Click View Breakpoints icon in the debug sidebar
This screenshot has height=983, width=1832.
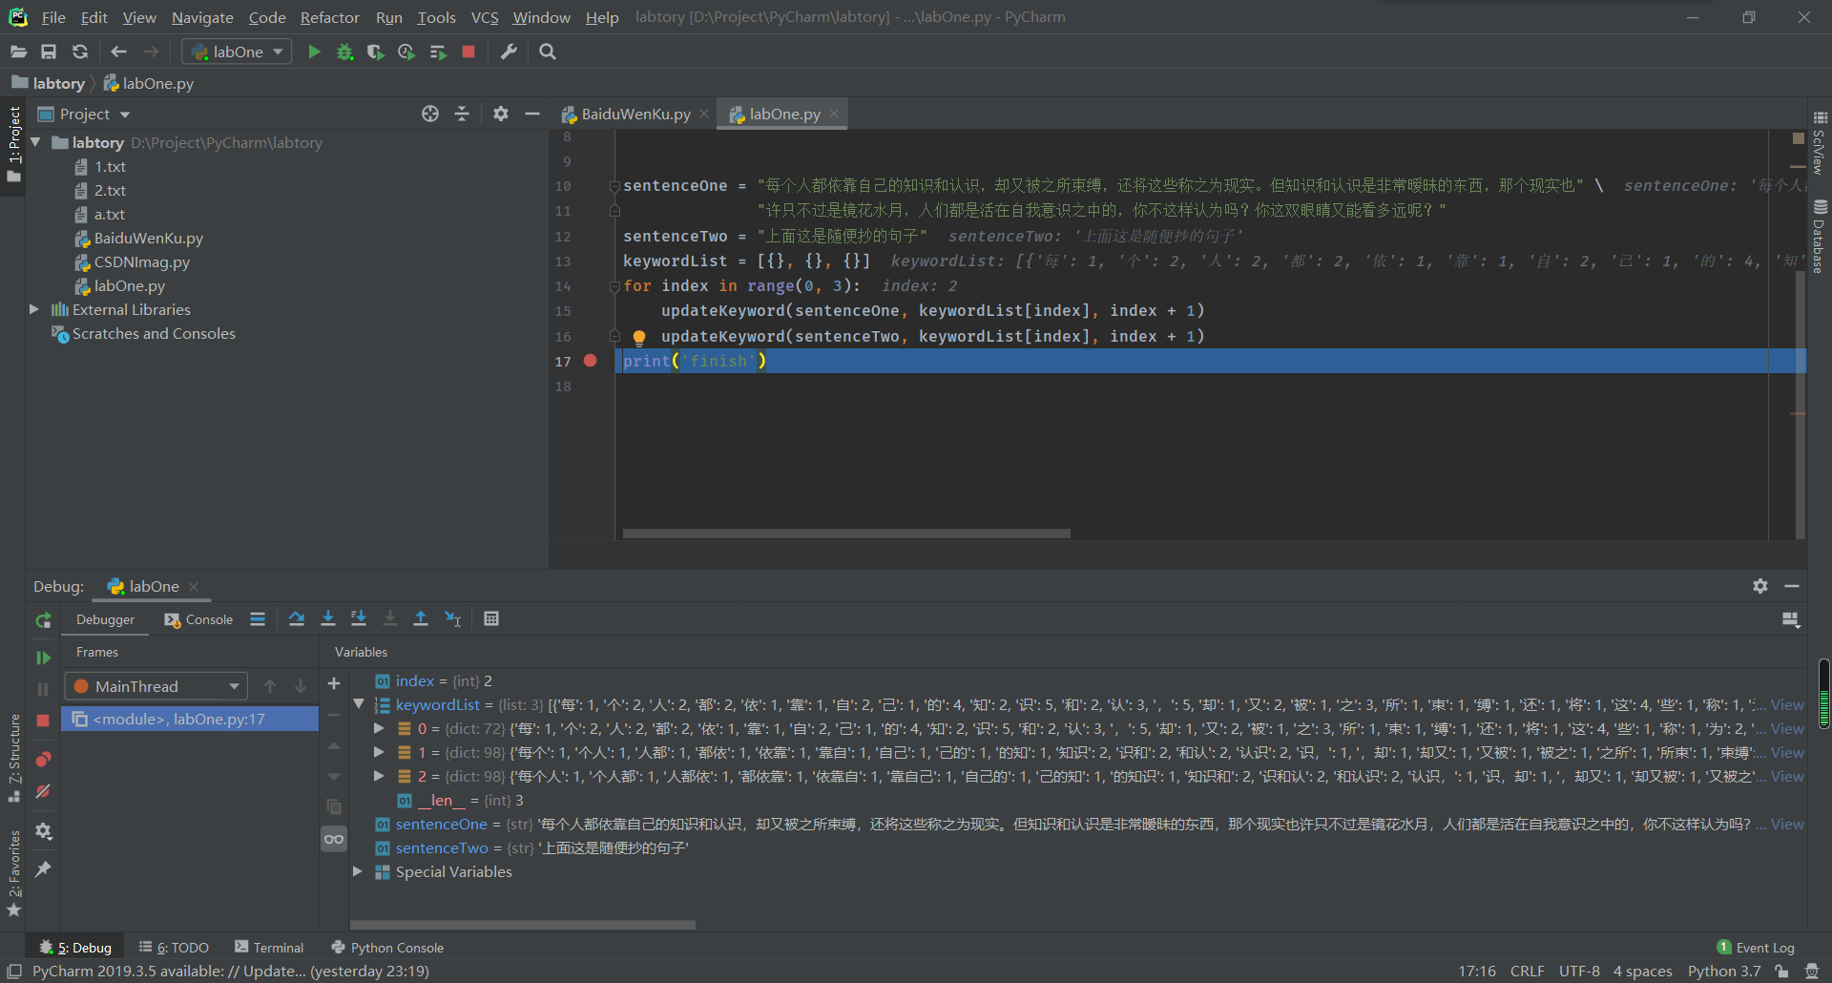point(43,760)
